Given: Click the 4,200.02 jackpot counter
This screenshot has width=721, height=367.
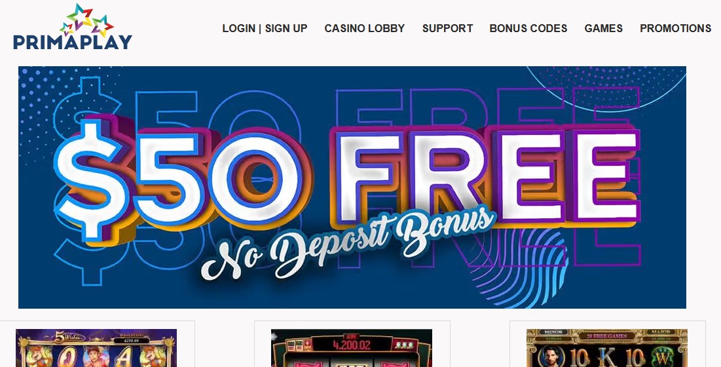Looking at the screenshot, I should pos(351,343).
